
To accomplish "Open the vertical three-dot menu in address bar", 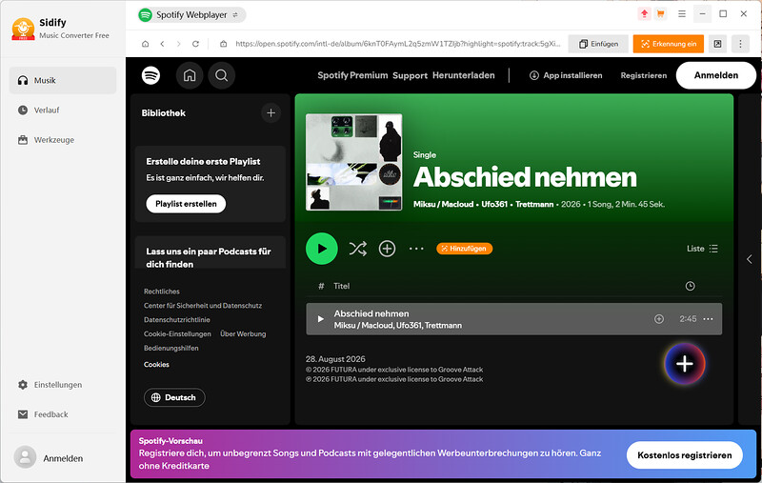I will 740,44.
